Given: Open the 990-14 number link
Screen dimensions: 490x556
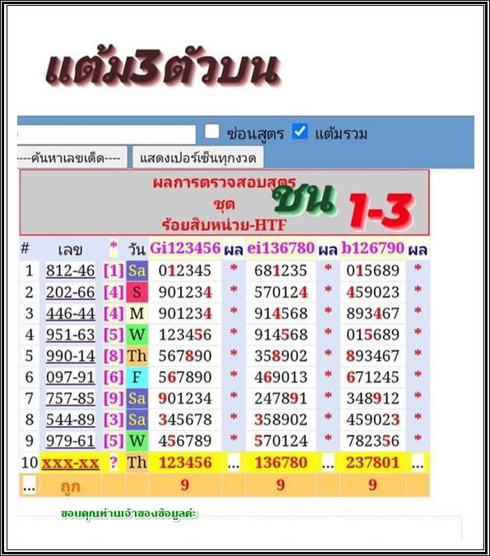Looking at the screenshot, I should 71,356.
